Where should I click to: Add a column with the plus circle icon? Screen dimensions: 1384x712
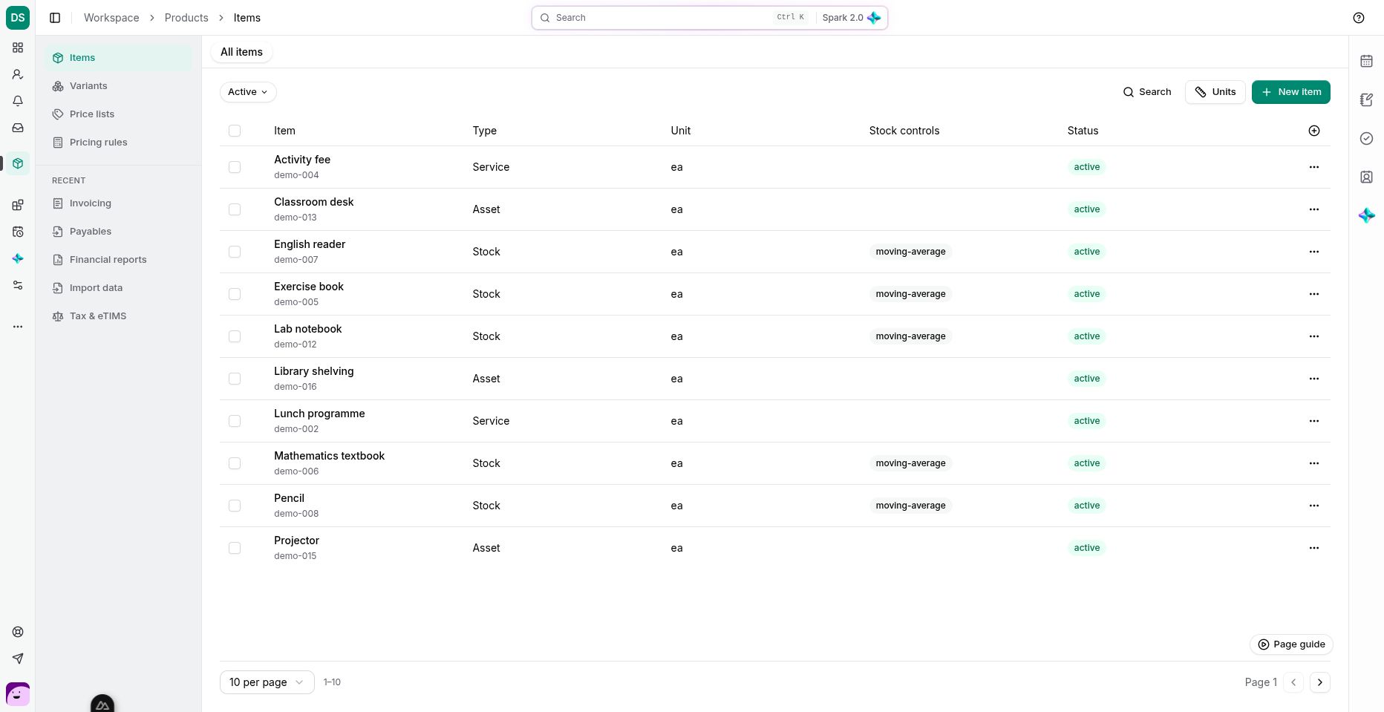tap(1314, 131)
